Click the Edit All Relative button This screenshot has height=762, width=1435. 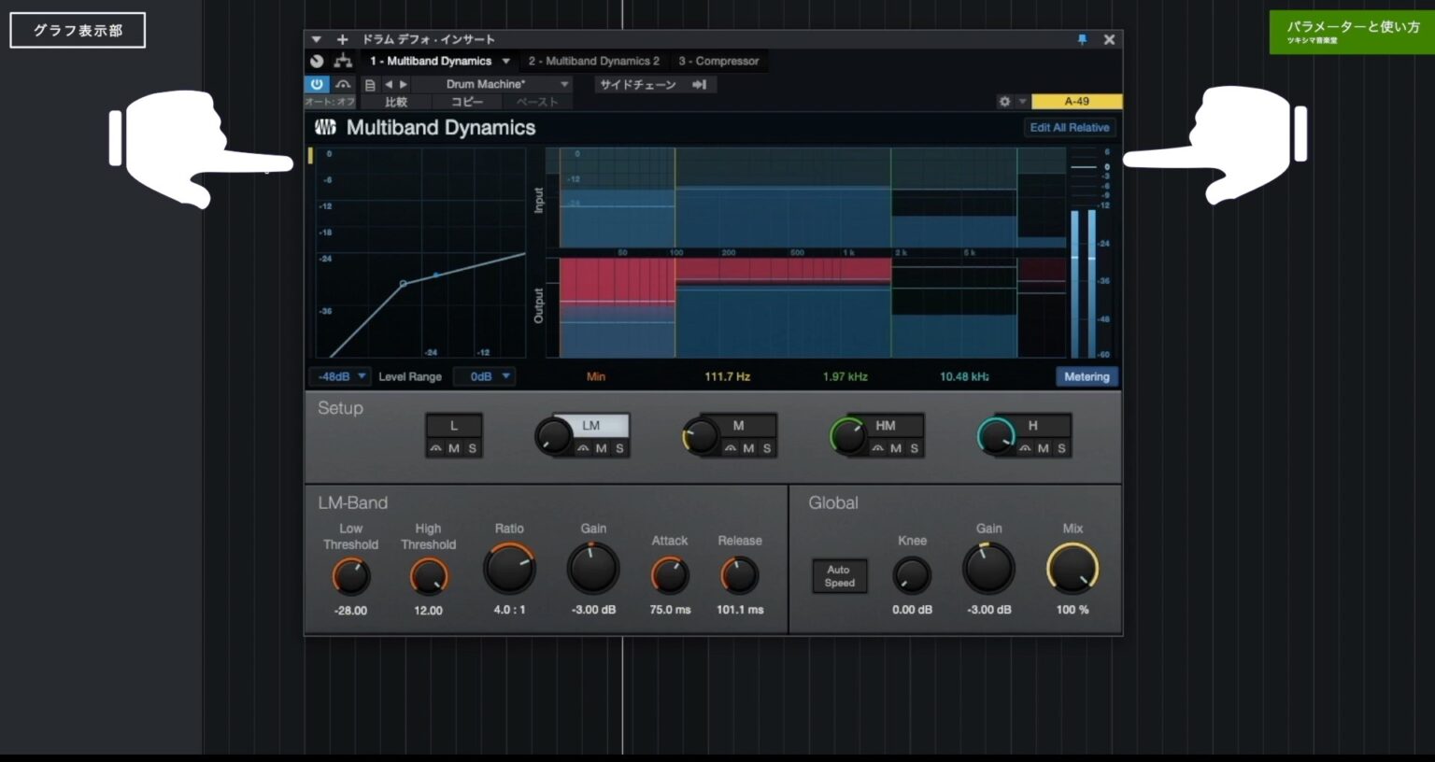click(x=1069, y=127)
